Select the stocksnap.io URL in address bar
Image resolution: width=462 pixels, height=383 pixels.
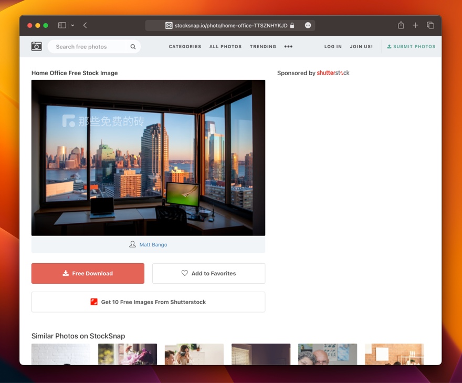231,26
